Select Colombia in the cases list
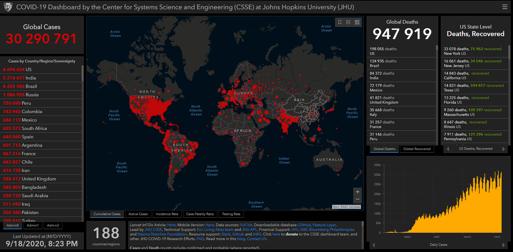The height and width of the screenshot is (252, 513). [x=41, y=111]
